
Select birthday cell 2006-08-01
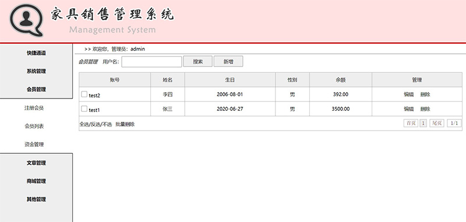pyautogui.click(x=230, y=94)
